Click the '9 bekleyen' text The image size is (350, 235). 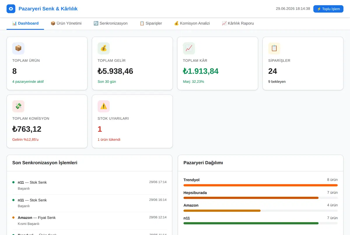tap(277, 82)
